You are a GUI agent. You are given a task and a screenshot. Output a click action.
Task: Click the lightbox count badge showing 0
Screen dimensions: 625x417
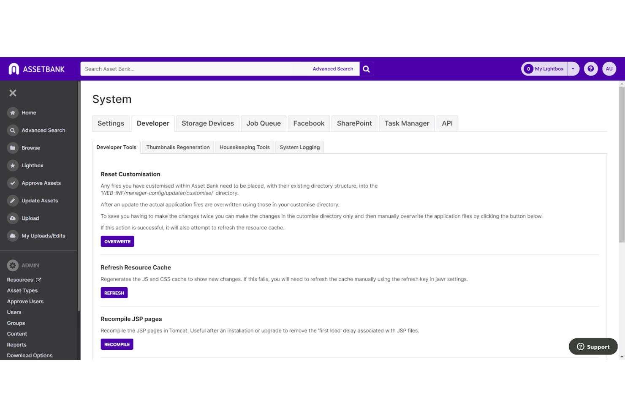point(528,69)
